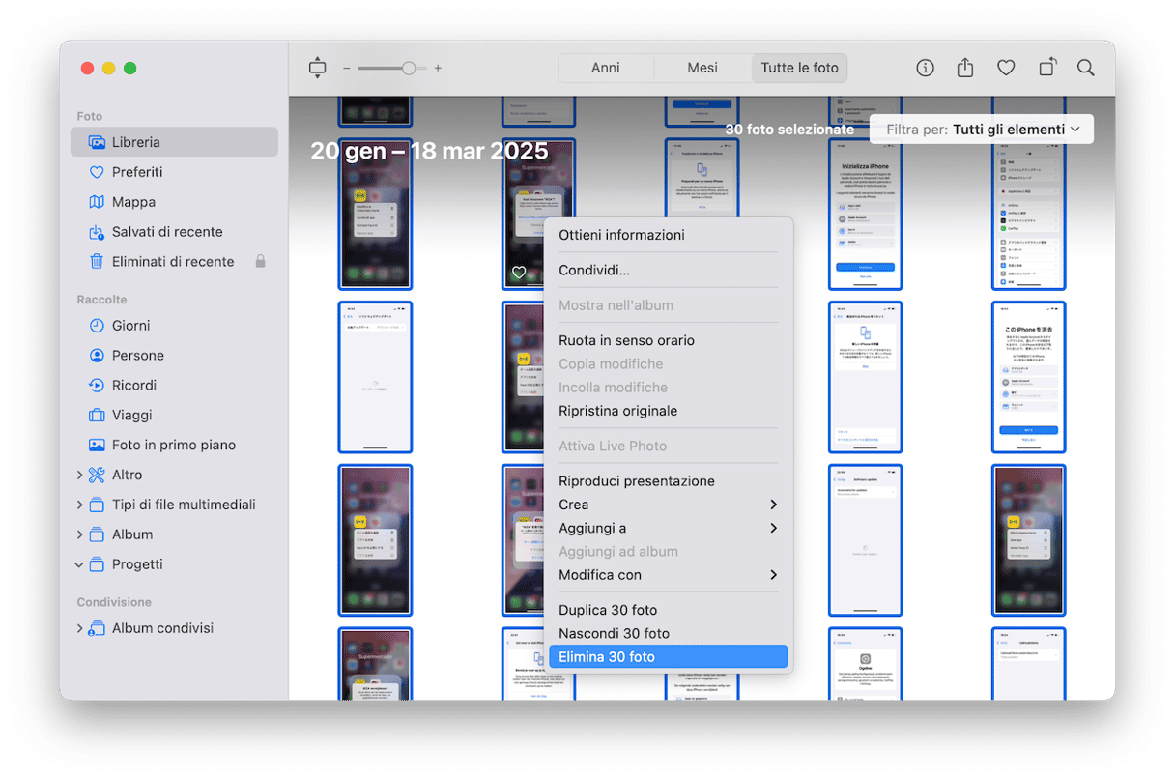1175x779 pixels.
Task: Click the zoom in plus button
Action: click(x=438, y=68)
